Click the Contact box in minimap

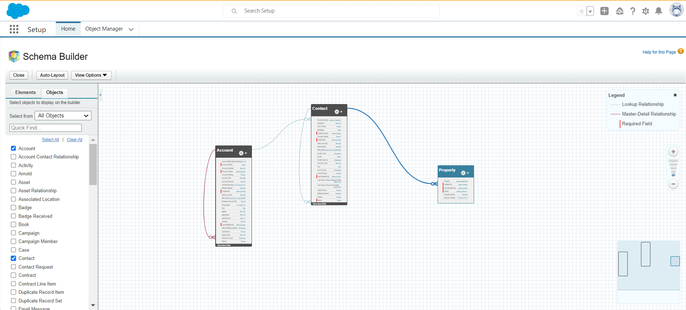646,254
